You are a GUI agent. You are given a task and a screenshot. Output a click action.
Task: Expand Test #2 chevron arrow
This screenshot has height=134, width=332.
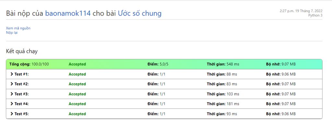tap(12, 84)
